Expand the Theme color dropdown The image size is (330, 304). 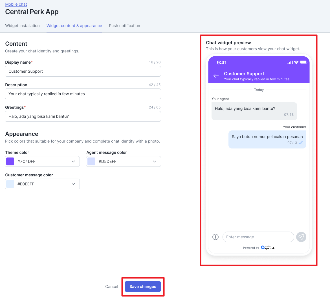tap(73, 161)
